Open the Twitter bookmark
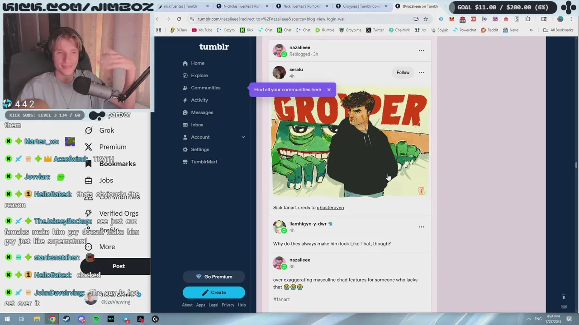Viewport: 579px width, 325px height. click(x=375, y=30)
